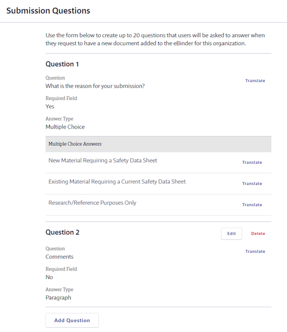287x332 pixels.
Task: Click the Paragraph answer type value
Action: point(58,298)
